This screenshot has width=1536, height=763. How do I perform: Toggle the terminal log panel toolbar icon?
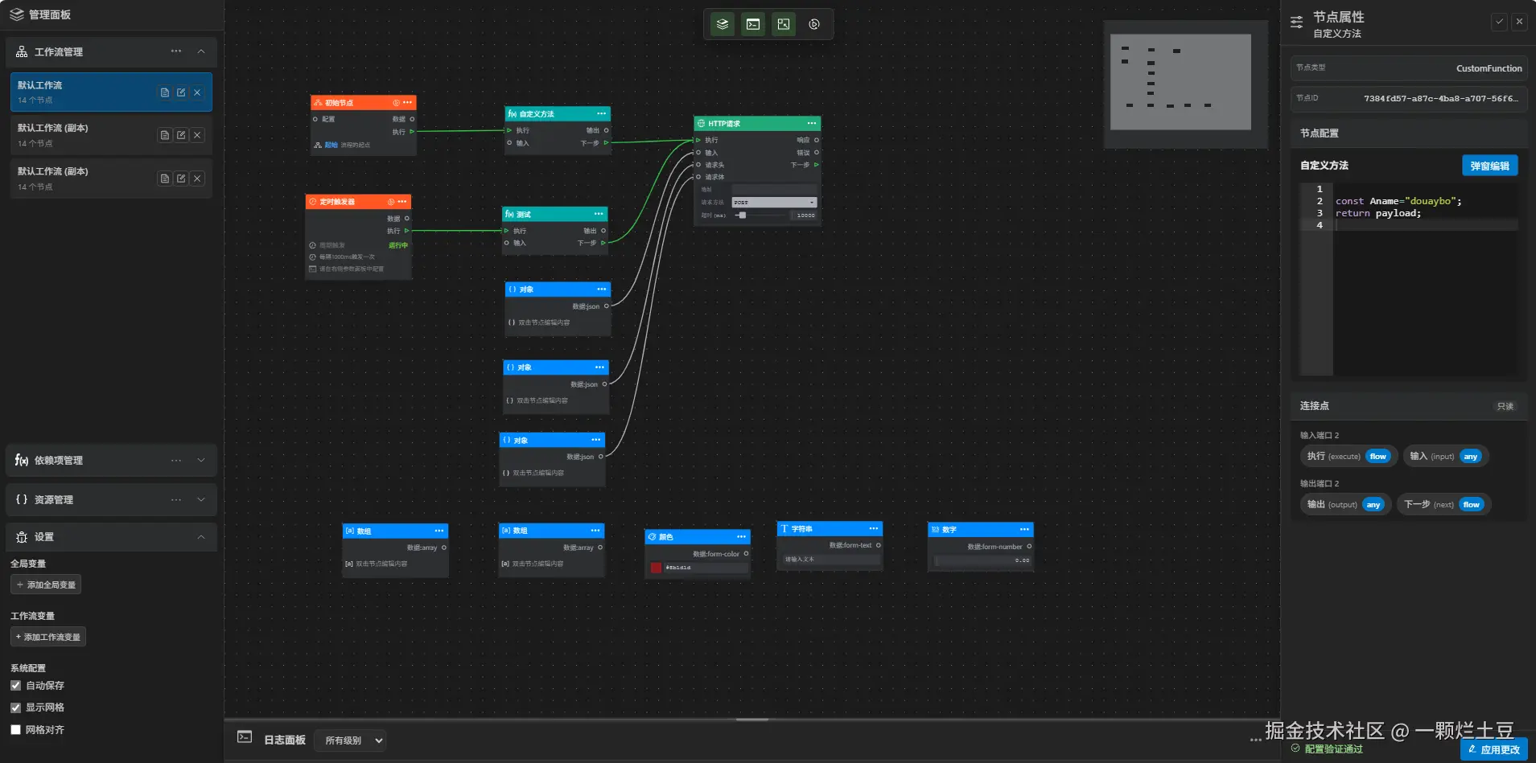point(753,24)
